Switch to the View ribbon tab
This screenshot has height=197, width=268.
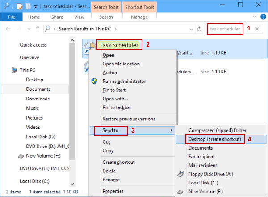(80, 17)
